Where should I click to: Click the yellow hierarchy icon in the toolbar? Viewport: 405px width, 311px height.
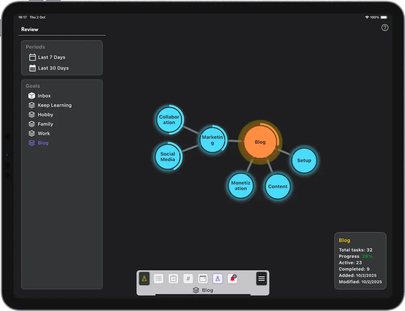point(144,279)
